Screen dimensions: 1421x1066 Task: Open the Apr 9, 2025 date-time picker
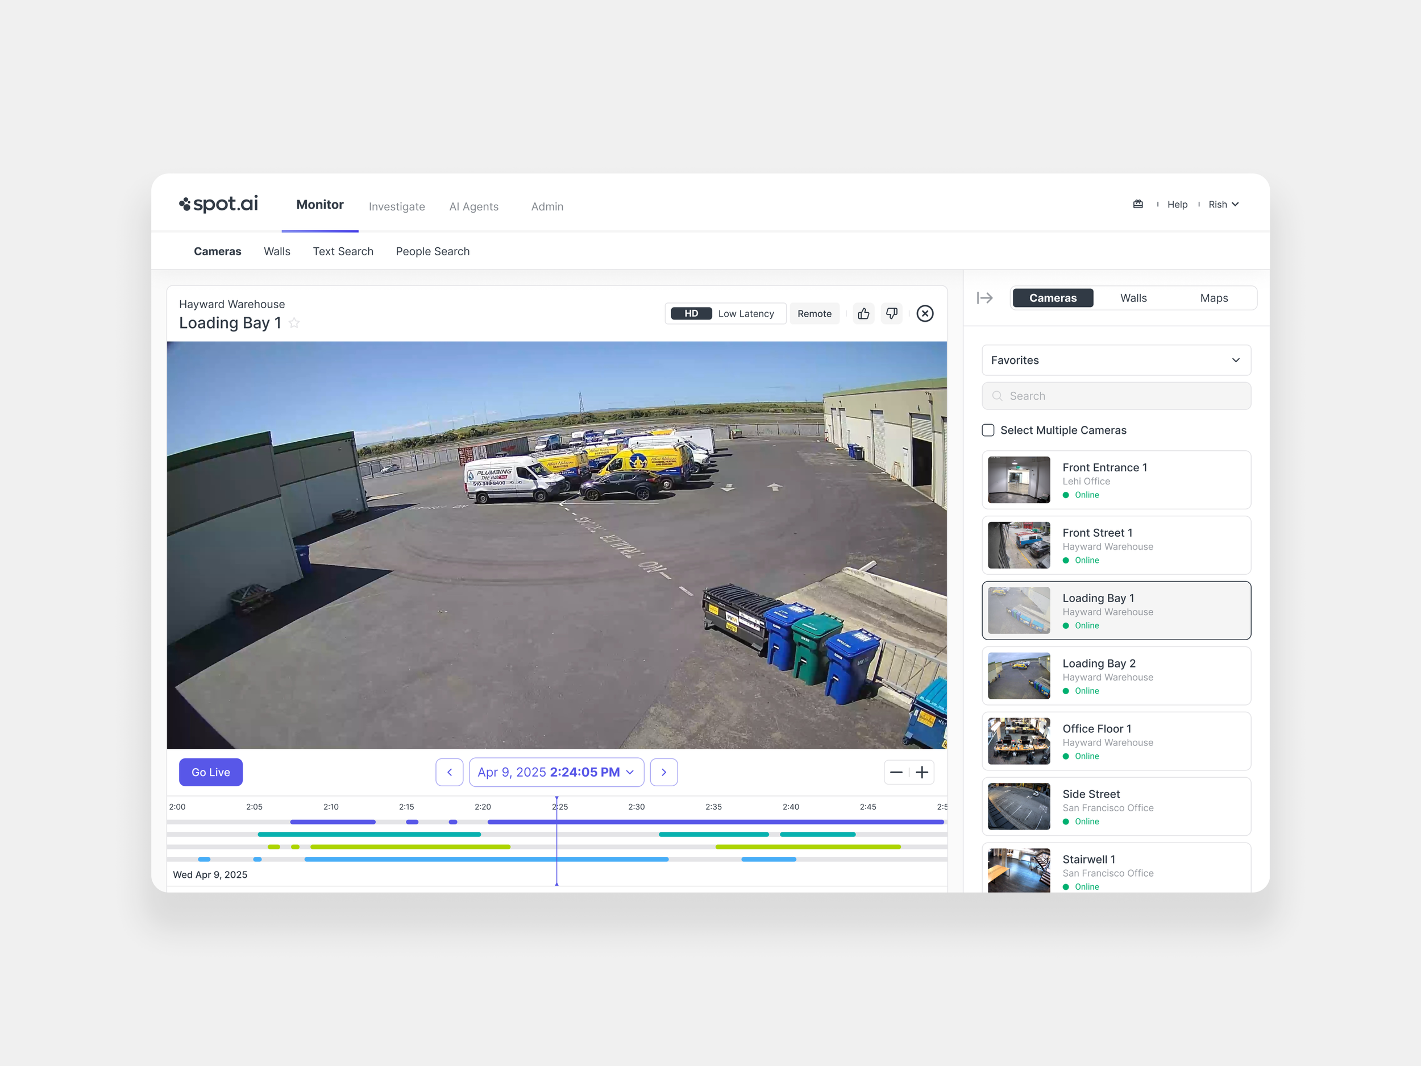click(556, 771)
